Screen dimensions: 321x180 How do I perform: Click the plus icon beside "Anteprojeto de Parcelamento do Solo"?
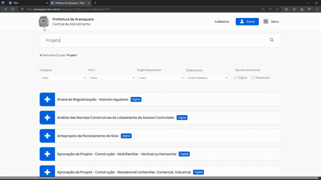coord(47,136)
